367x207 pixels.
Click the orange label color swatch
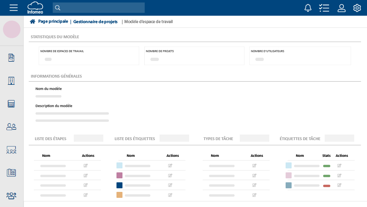pyautogui.click(x=119, y=195)
